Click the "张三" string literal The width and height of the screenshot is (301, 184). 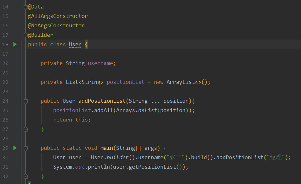click(x=176, y=157)
